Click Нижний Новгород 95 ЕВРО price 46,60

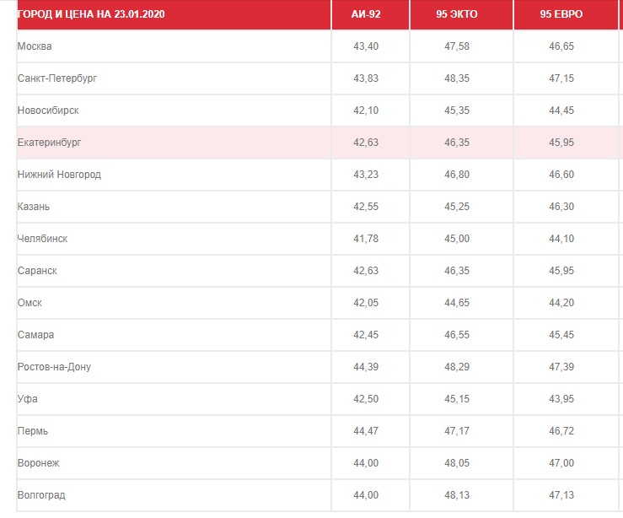(561, 175)
